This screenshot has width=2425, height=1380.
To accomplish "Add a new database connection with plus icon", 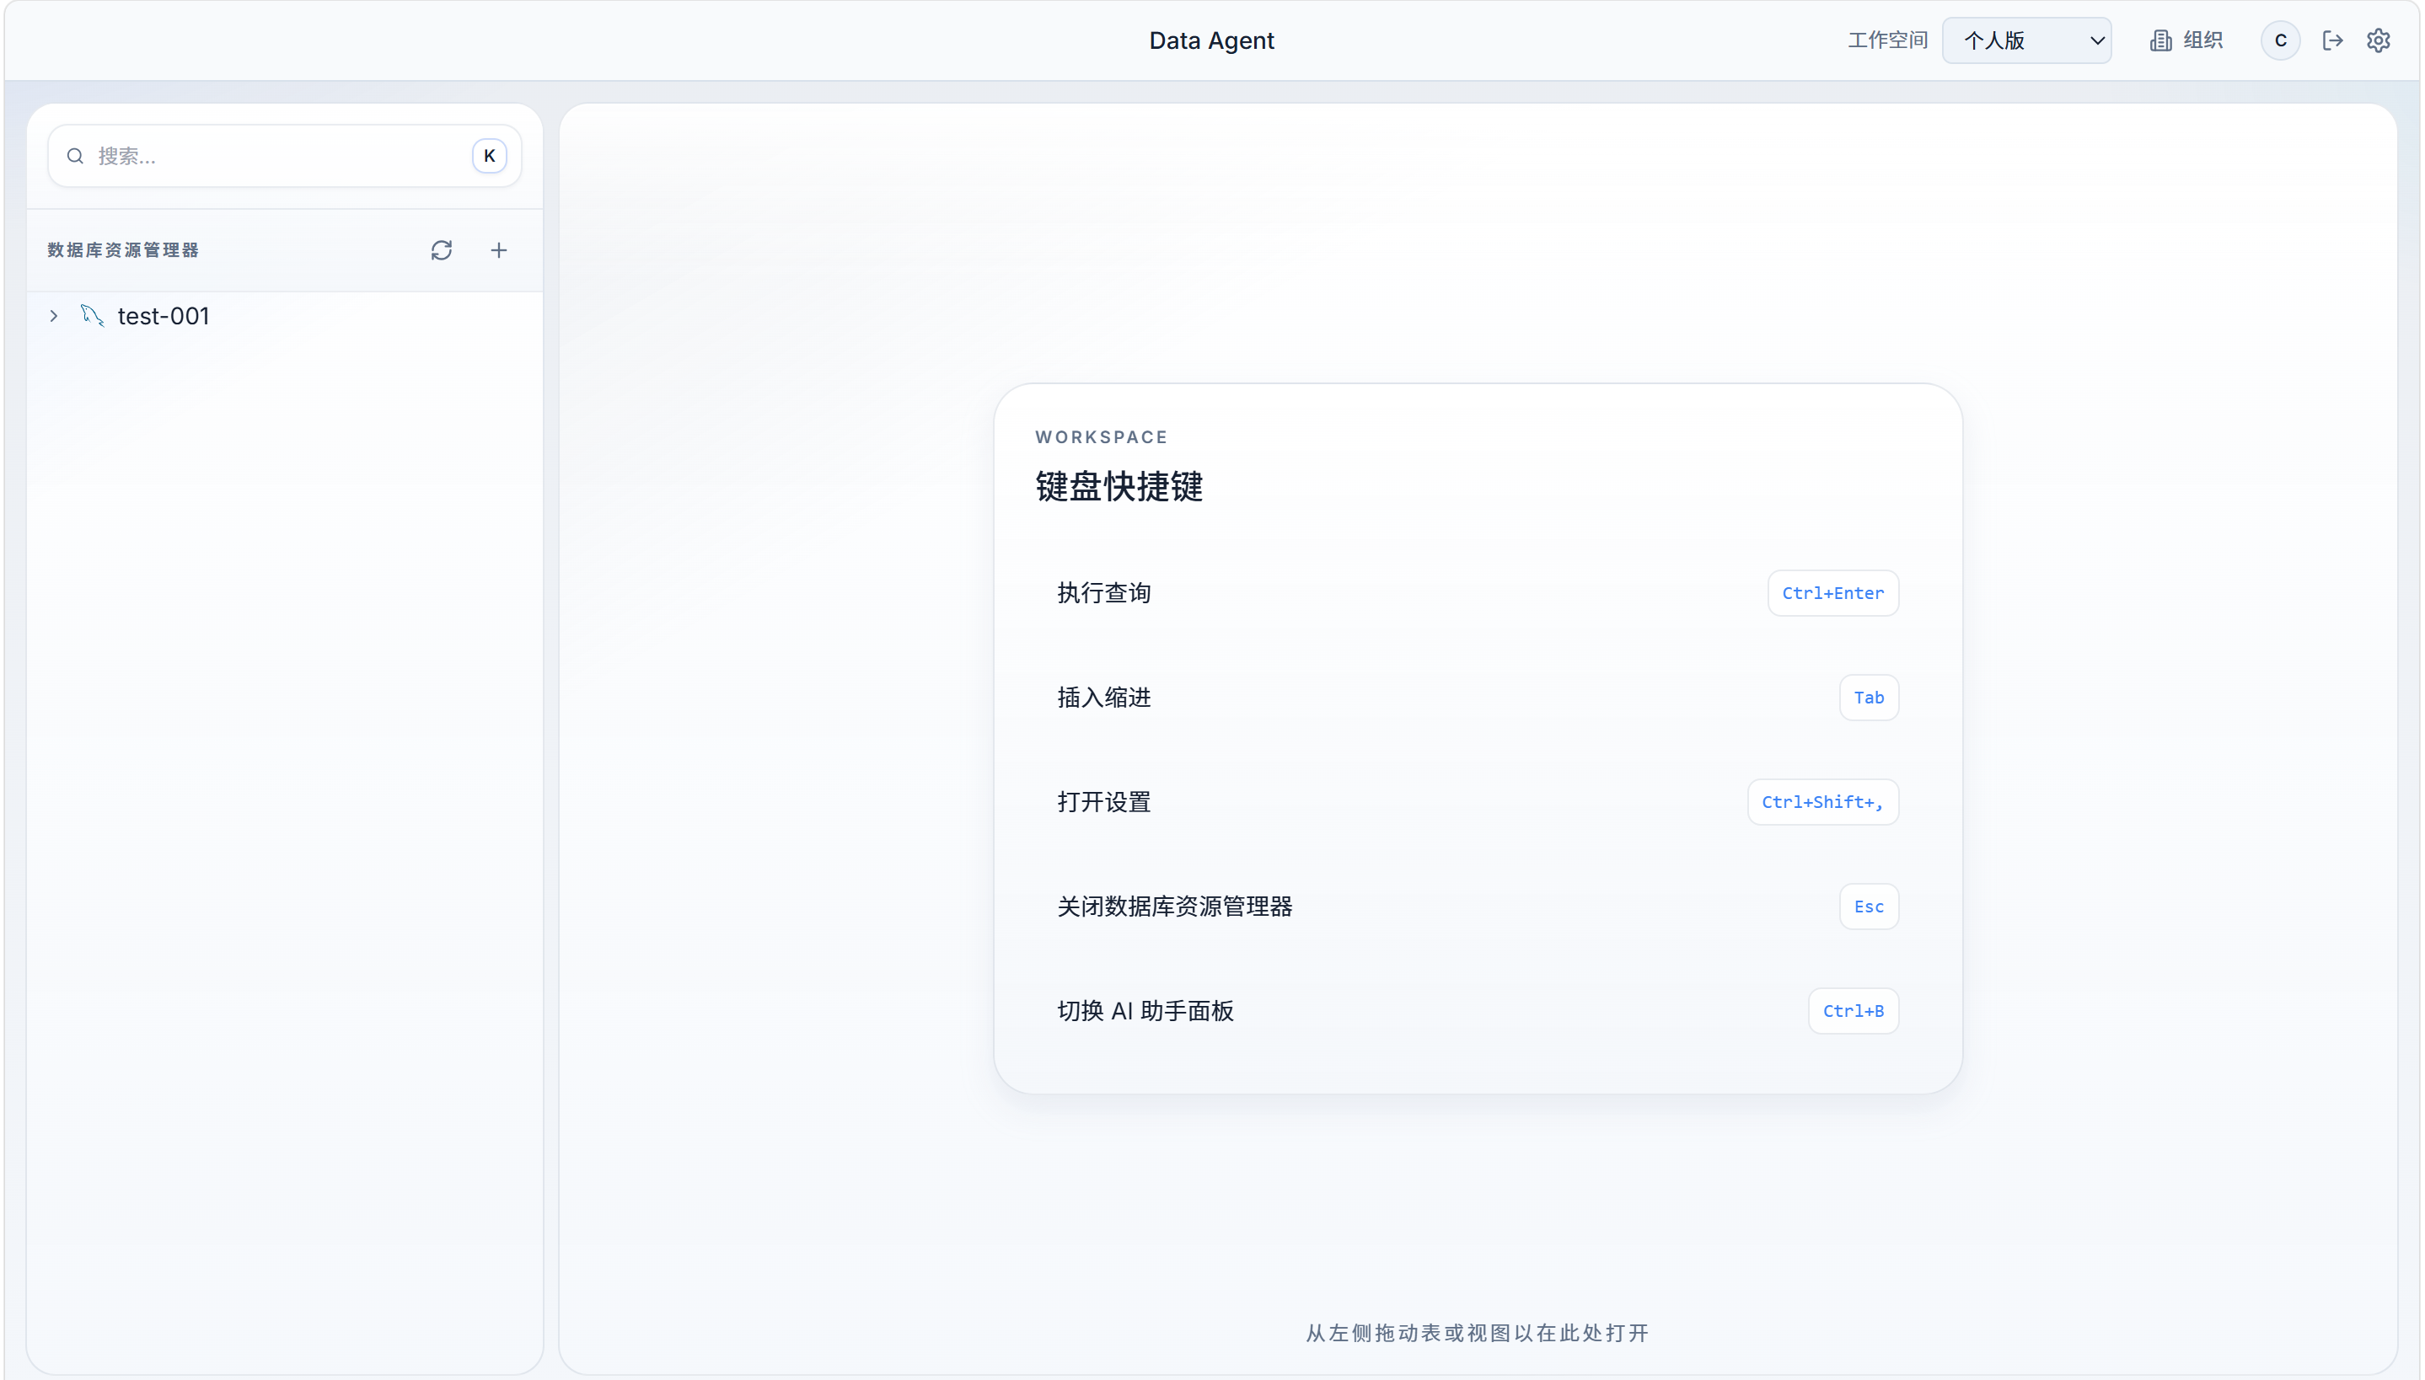I will click(499, 250).
